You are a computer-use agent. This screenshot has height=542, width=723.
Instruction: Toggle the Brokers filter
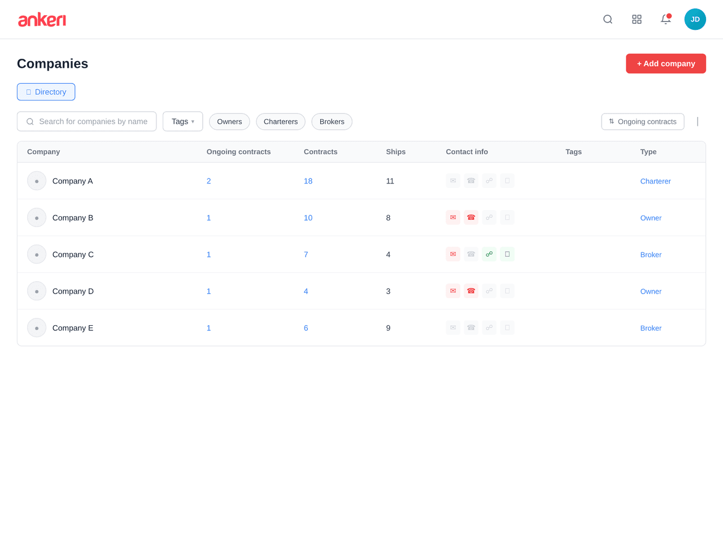tap(332, 121)
